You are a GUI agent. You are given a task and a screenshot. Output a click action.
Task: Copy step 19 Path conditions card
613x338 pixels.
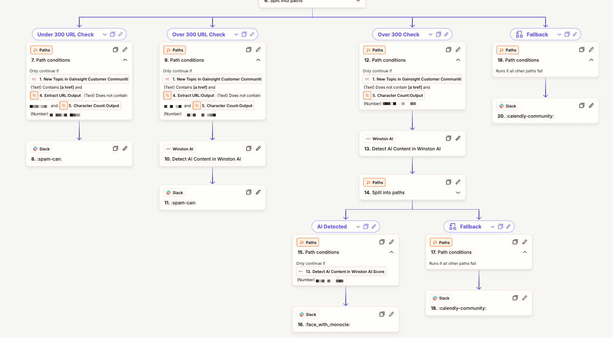(582, 50)
